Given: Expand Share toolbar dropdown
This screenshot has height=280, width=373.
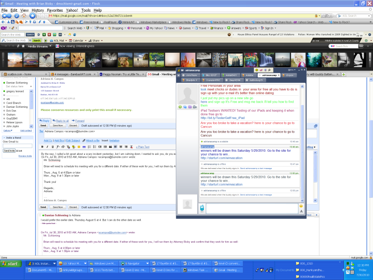Looking at the screenshot, I should point(102,41).
